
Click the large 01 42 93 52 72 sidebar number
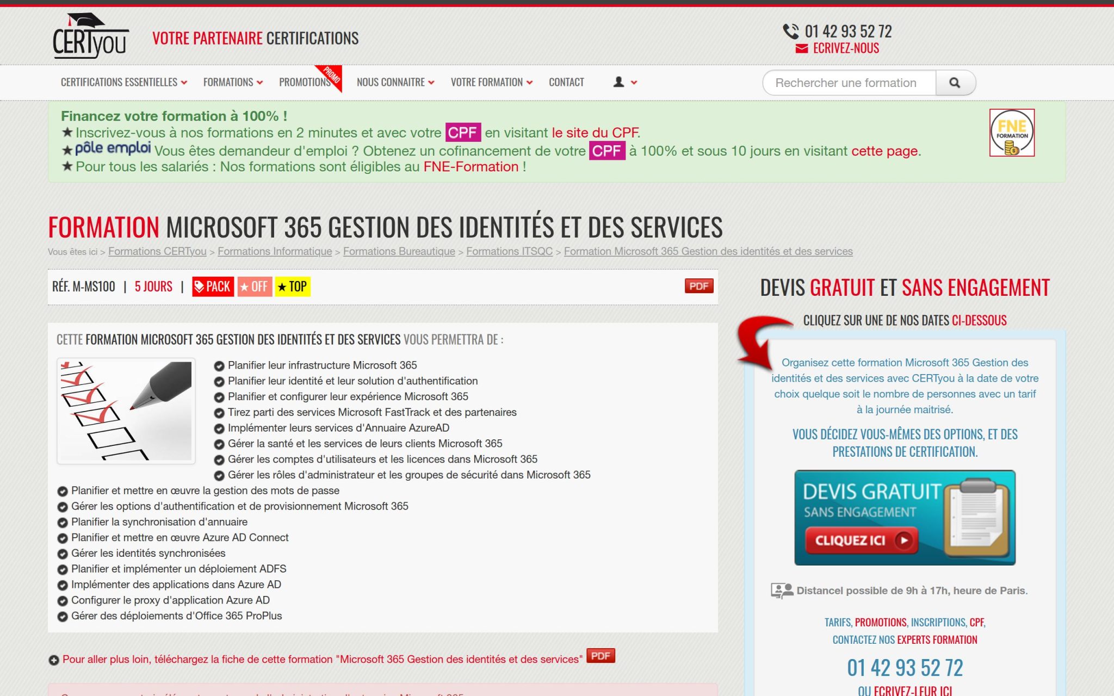tap(905, 668)
